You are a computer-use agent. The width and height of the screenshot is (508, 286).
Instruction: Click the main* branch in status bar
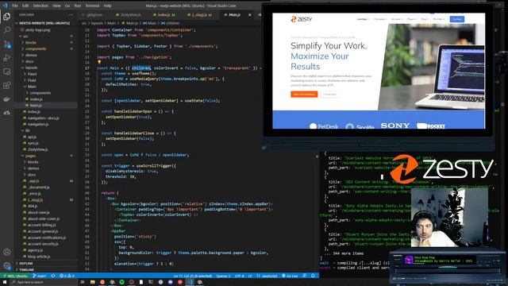[x=40, y=276]
